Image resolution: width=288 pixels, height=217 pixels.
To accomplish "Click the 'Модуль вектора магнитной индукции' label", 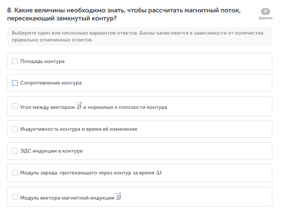I will click(67, 198).
